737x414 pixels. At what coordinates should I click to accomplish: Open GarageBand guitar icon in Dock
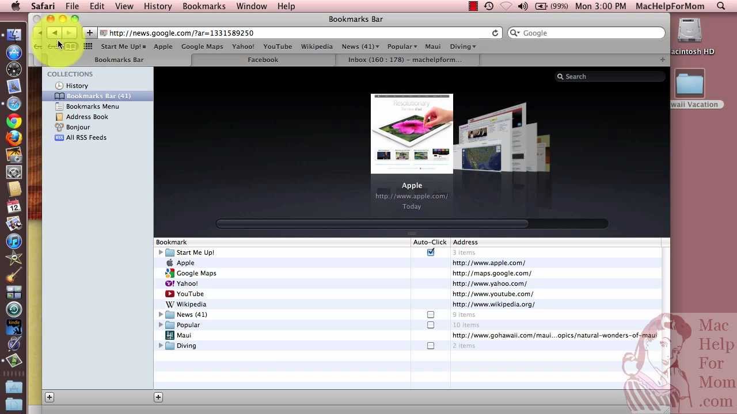tap(14, 275)
